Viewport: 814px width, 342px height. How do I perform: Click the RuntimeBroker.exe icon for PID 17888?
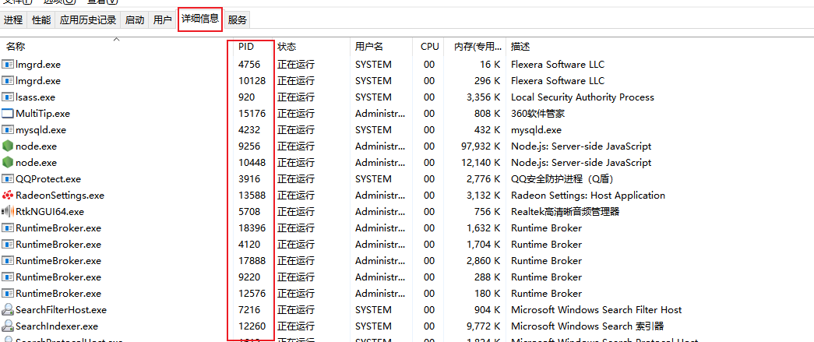click(7, 260)
